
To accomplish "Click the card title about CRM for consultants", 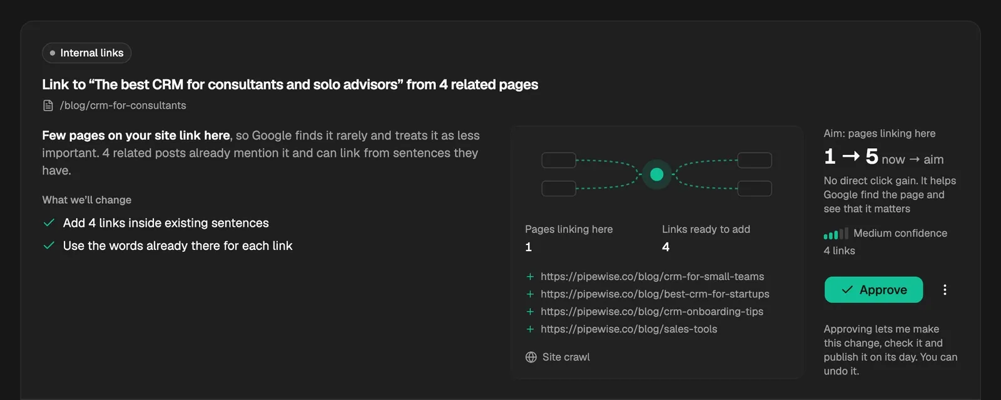I will [x=290, y=84].
